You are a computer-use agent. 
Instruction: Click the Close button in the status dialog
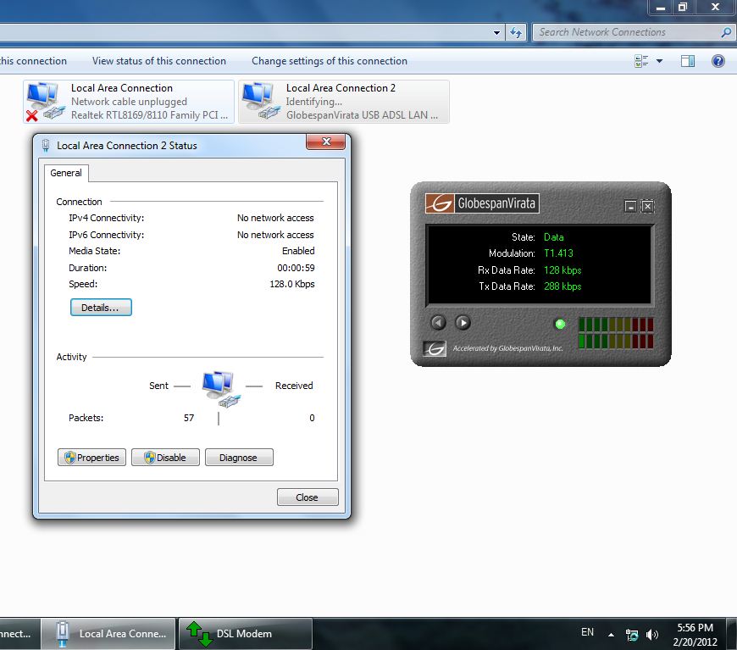(x=308, y=497)
